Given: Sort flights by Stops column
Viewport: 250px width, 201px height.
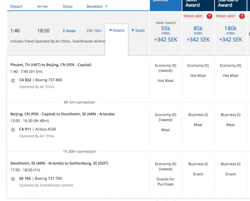Looking at the screenshot, I should (x=67, y=6).
